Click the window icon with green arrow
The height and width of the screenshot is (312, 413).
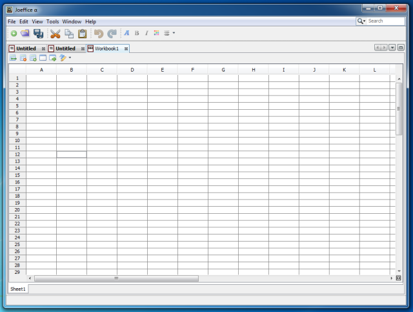(x=53, y=57)
